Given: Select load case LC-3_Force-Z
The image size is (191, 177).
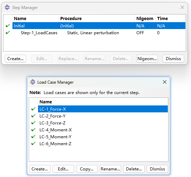Looking at the screenshot, I should coord(103,123).
